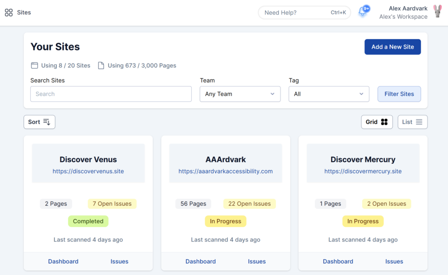
Task: Open Dashboard for Discover Venus
Action: (63, 261)
